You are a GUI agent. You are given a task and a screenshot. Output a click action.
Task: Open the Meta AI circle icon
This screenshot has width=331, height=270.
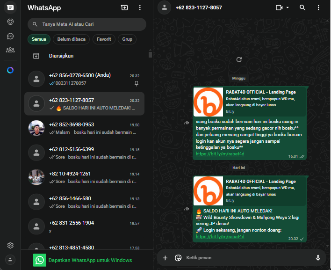[10, 70]
